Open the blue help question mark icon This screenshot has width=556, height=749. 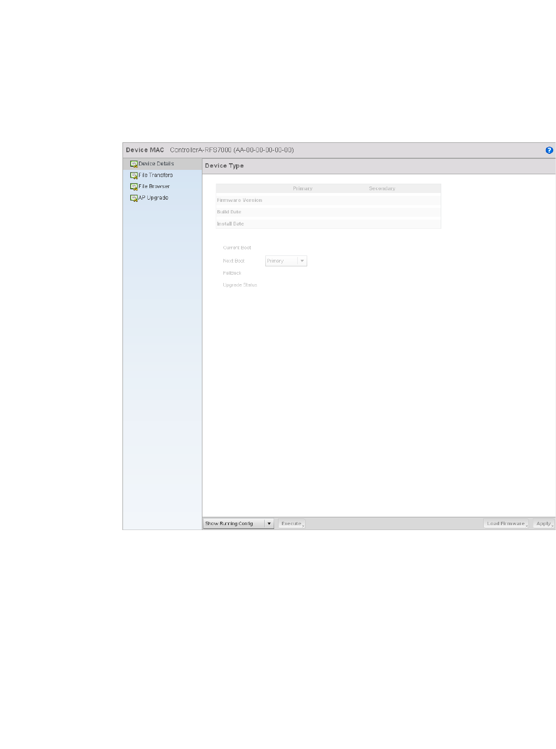(x=549, y=150)
